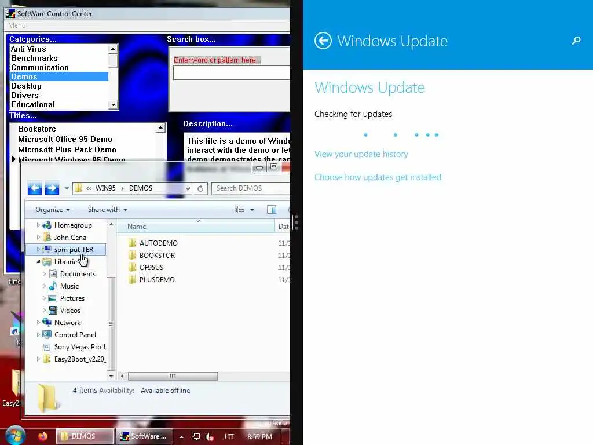Click Explorer back arrow button
The image size is (593, 445).
(34, 188)
